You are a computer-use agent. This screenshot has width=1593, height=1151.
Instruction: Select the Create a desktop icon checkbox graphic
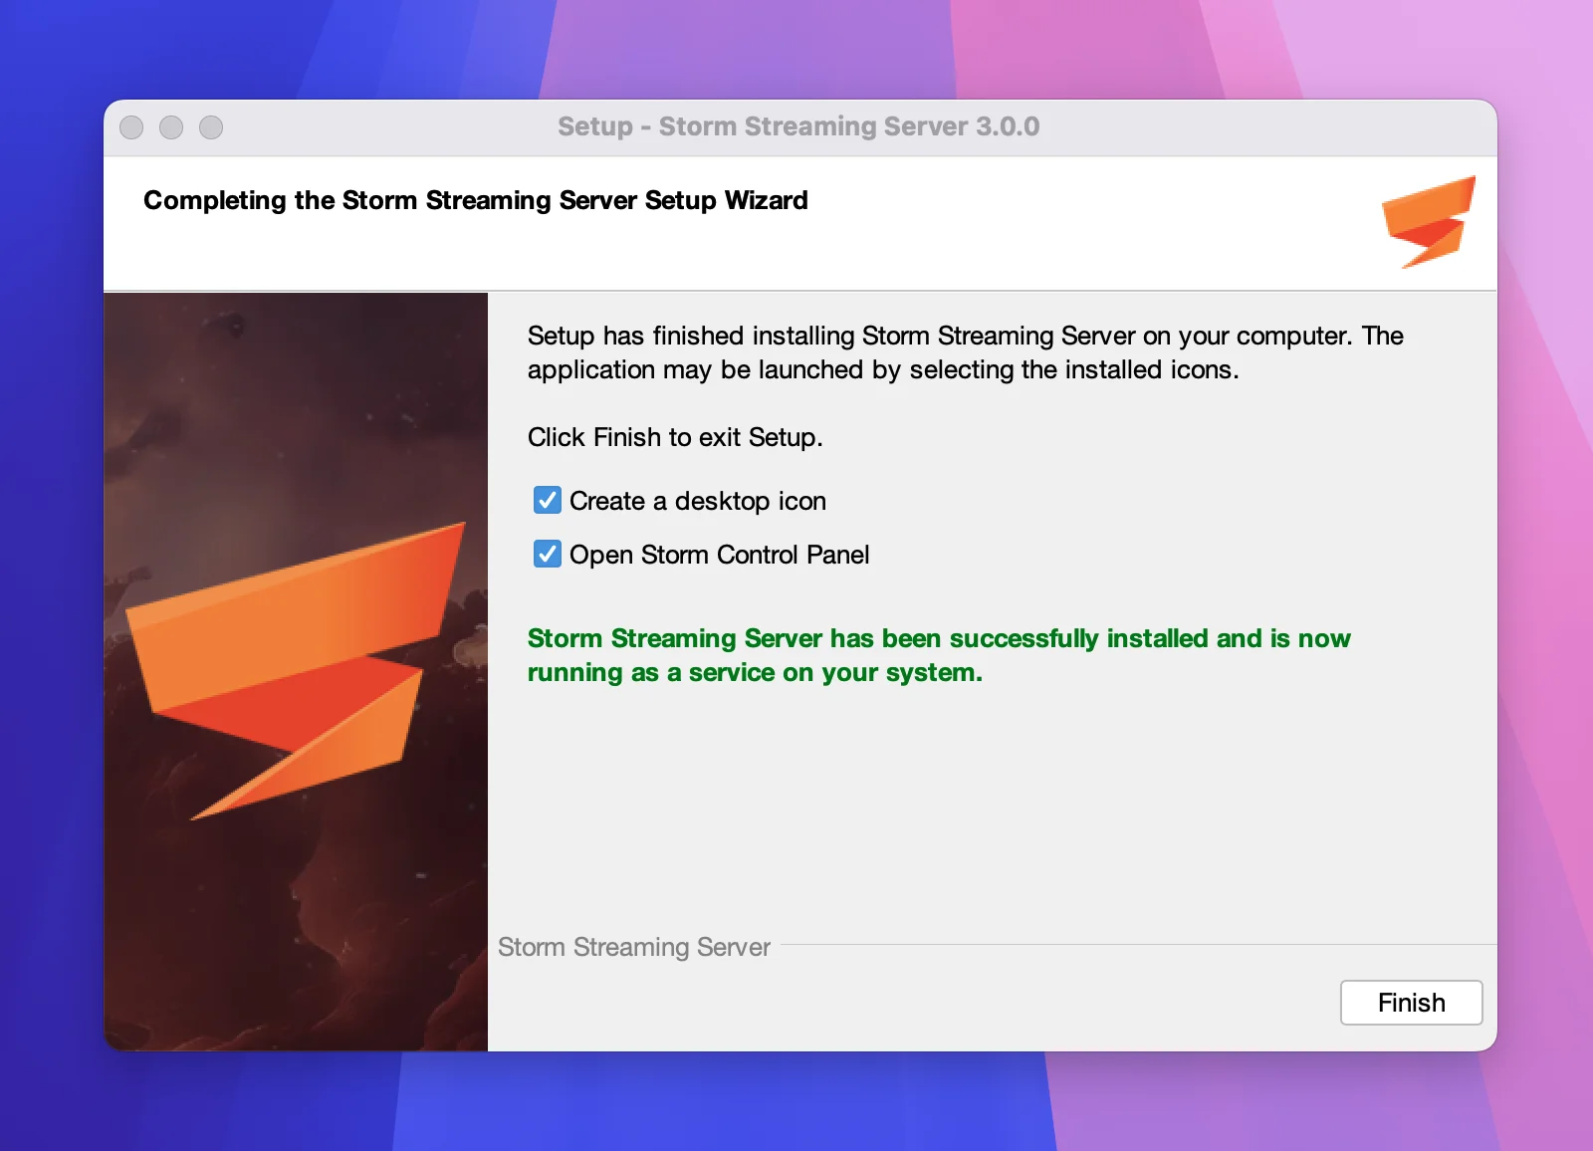click(x=546, y=501)
